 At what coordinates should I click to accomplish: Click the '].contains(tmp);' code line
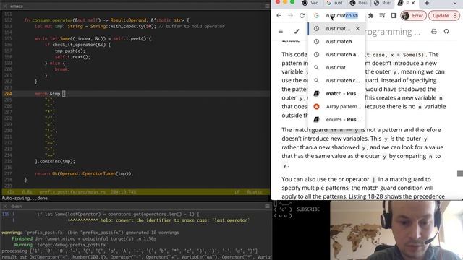click(x=55, y=161)
